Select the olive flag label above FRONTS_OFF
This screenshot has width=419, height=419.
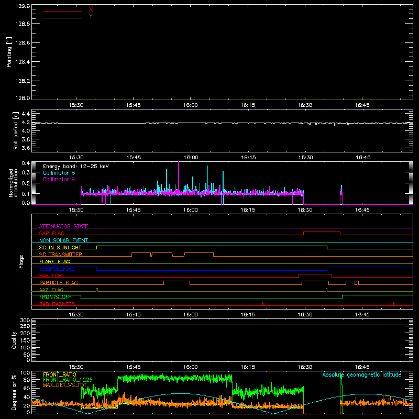[51, 290]
